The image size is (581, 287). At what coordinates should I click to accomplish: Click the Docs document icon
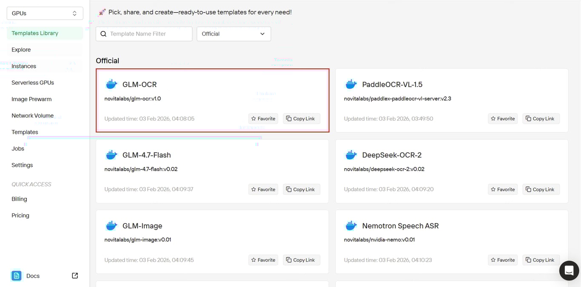click(17, 276)
